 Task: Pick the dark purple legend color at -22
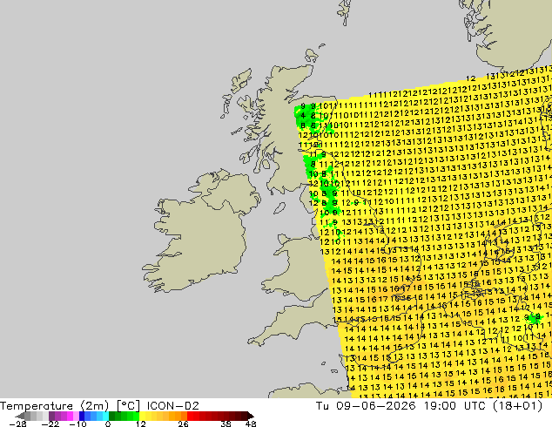51,416
